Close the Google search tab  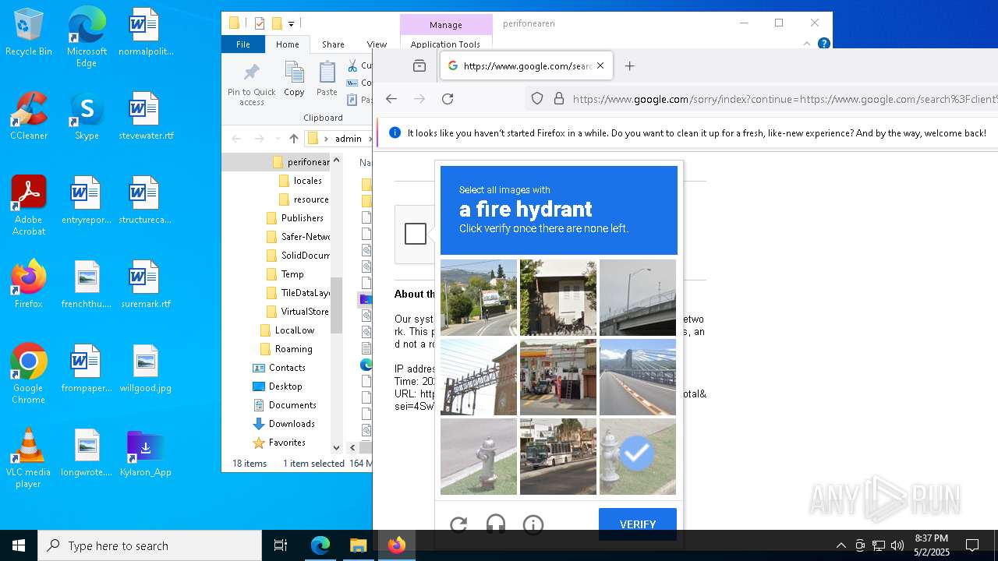click(x=600, y=66)
